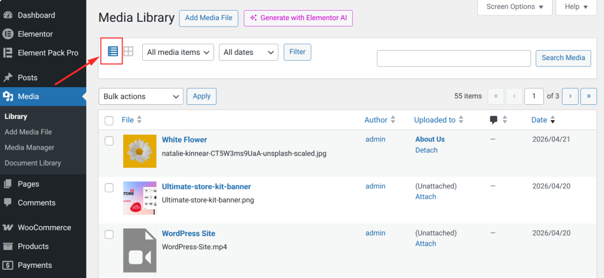Open the daisy White Flower thumbnail
This screenshot has height=278, width=604.
140,151
